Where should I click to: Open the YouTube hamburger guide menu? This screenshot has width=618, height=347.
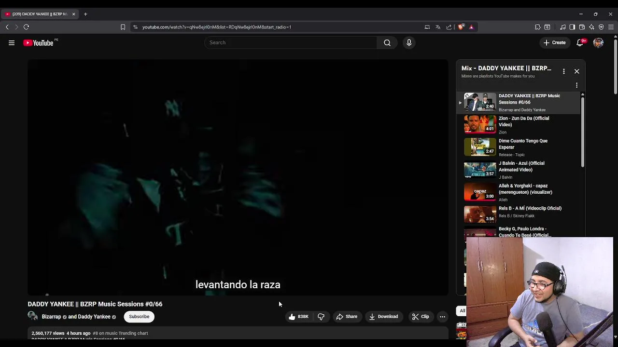pyautogui.click(x=12, y=43)
